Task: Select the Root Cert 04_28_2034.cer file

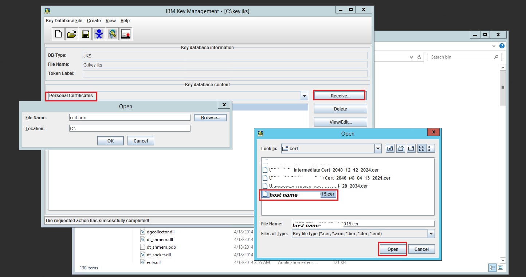Action: point(315,186)
